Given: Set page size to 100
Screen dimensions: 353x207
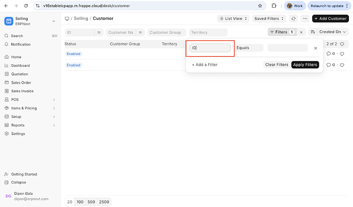Looking at the screenshot, I should (80, 202).
